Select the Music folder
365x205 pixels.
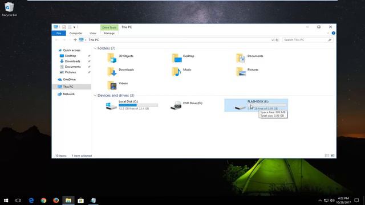[181, 71]
